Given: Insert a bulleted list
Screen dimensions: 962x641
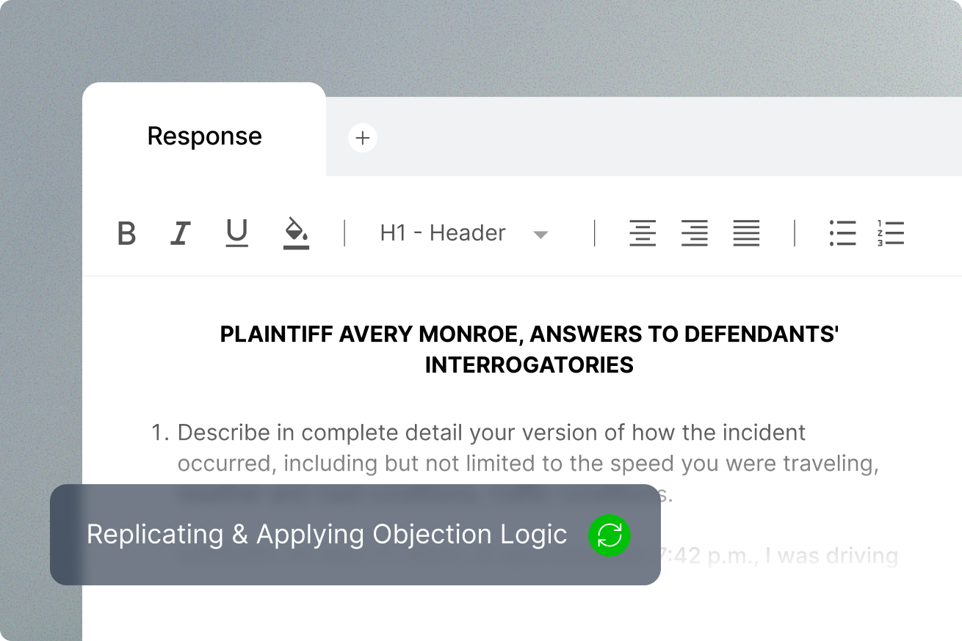Looking at the screenshot, I should [x=842, y=233].
